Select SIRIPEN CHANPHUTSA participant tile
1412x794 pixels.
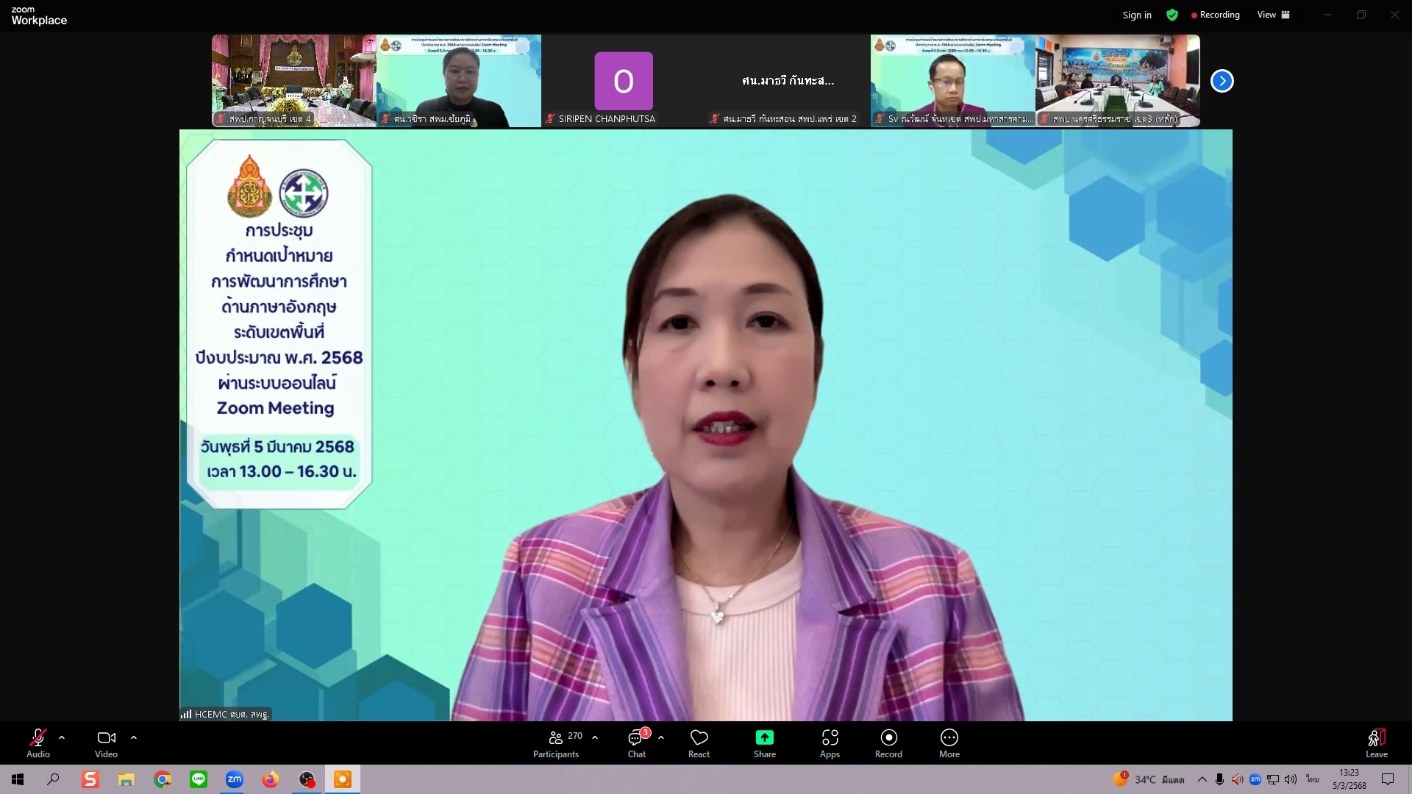click(624, 81)
